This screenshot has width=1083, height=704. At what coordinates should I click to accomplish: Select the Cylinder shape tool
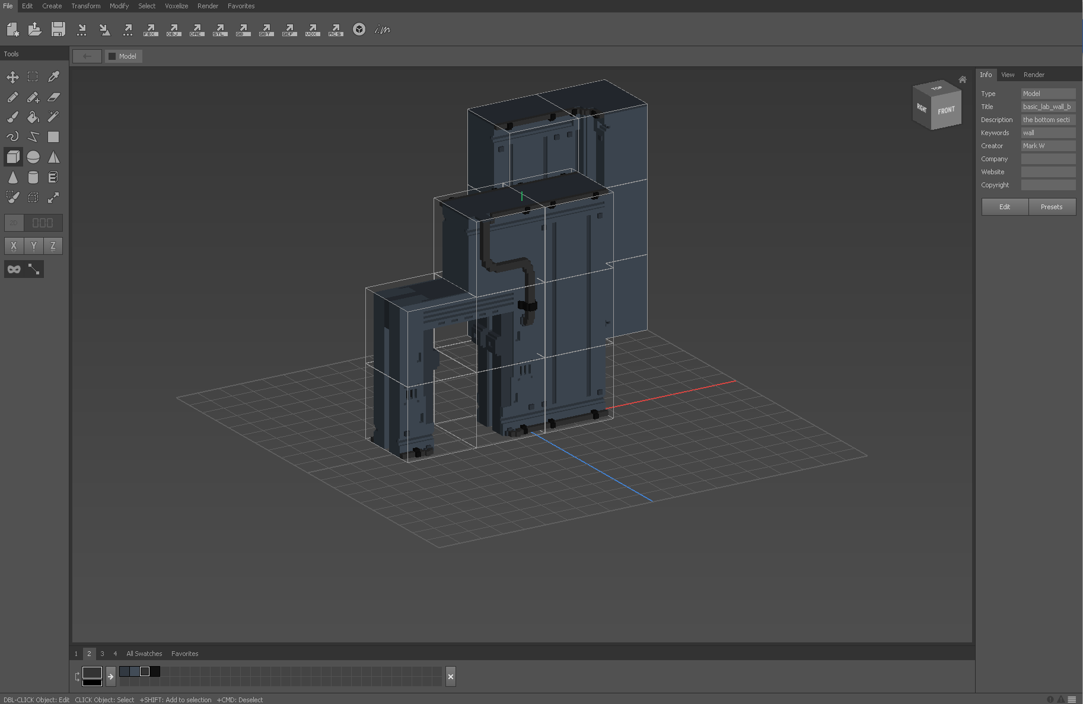[33, 177]
